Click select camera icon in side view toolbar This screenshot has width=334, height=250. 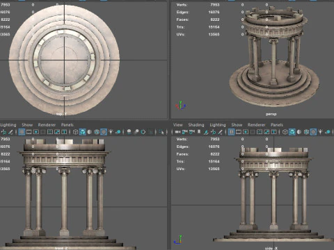[x=177, y=132]
